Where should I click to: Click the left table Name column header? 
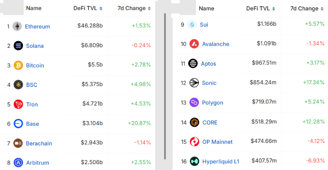pyautogui.click(x=34, y=8)
